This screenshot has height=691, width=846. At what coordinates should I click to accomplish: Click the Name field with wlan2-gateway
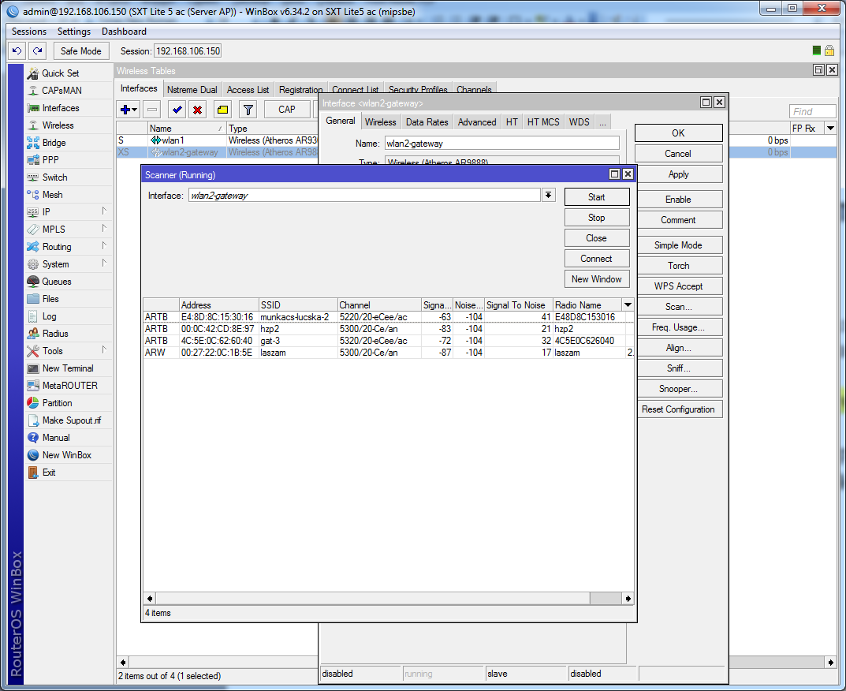501,144
